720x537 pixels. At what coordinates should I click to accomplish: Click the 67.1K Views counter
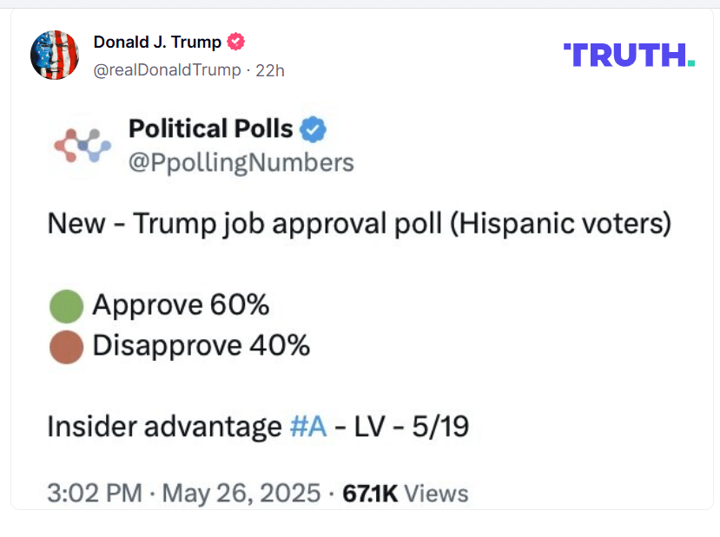click(x=406, y=494)
